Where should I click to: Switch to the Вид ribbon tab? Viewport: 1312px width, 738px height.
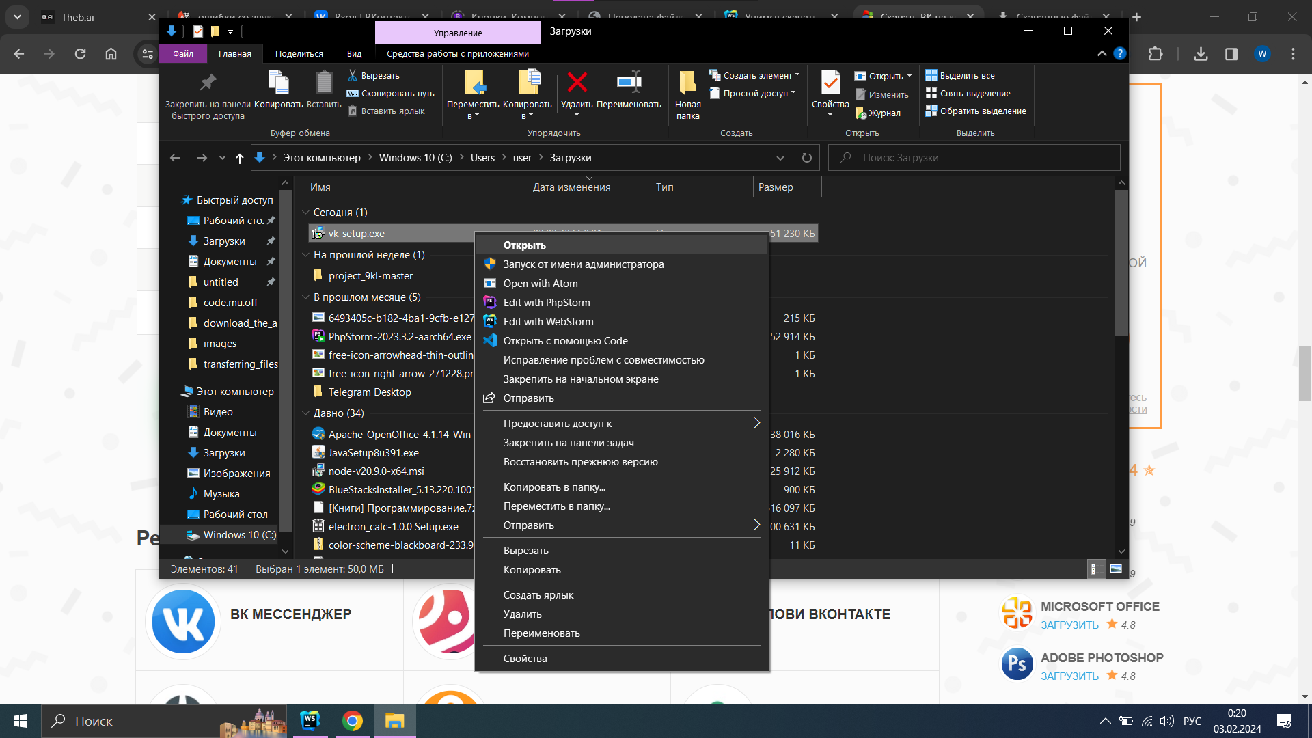354,53
